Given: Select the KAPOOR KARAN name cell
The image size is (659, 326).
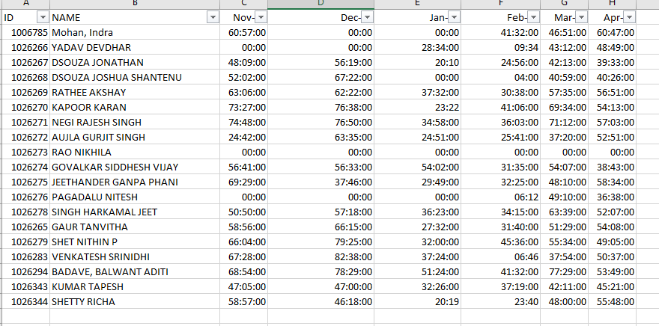Looking at the screenshot, I should tap(135, 108).
